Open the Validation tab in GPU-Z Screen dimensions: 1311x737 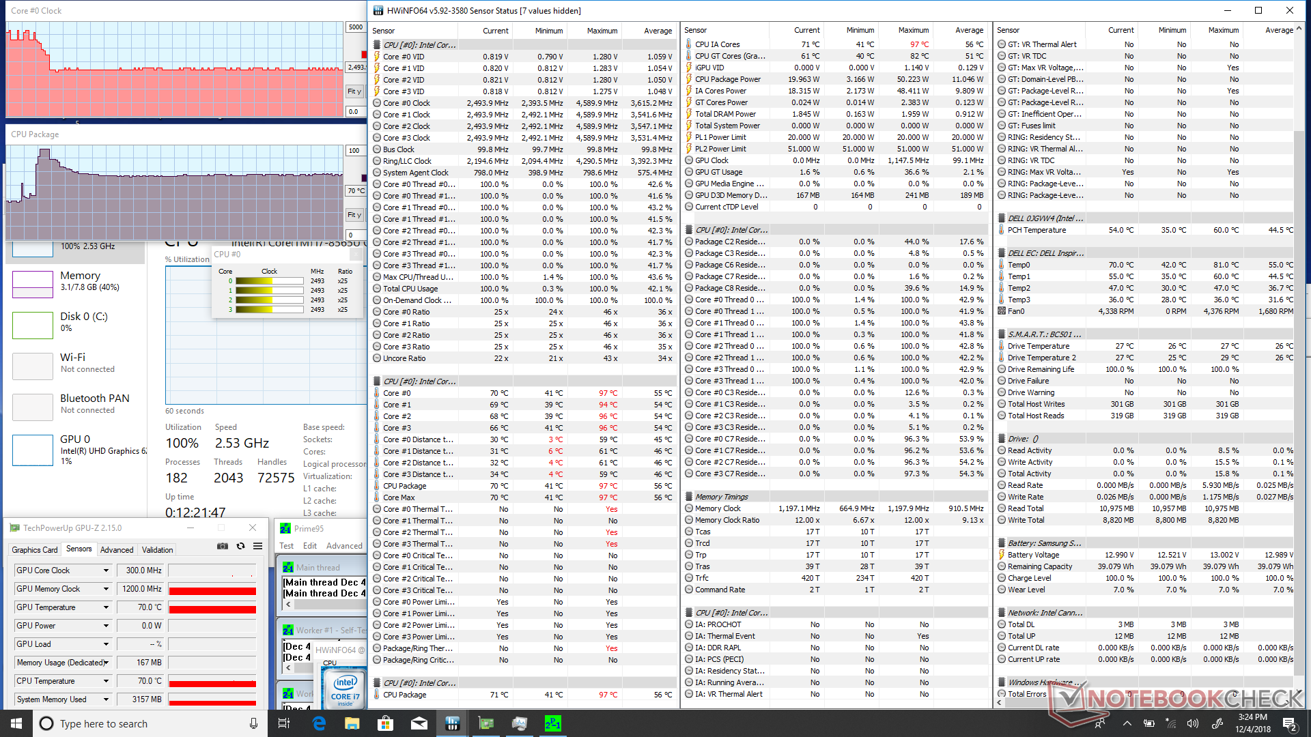(157, 550)
